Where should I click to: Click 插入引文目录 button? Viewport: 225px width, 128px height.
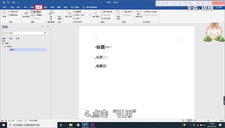(x=150, y=12)
